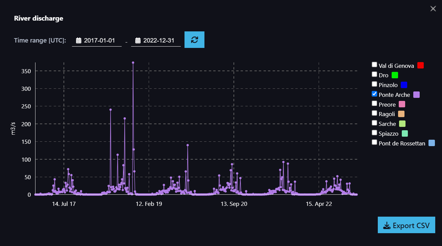
Task: Click the pink Preore color swatch
Action: click(402, 105)
